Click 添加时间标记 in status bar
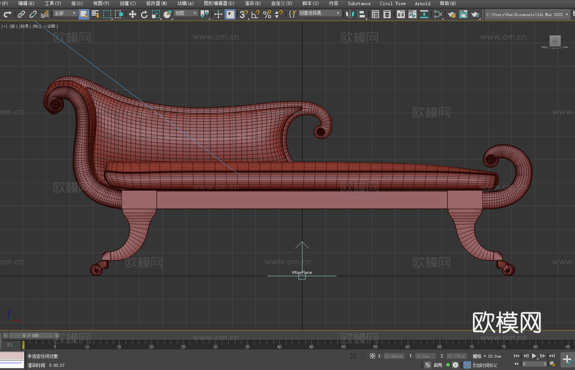The image size is (575, 370). 484,365
